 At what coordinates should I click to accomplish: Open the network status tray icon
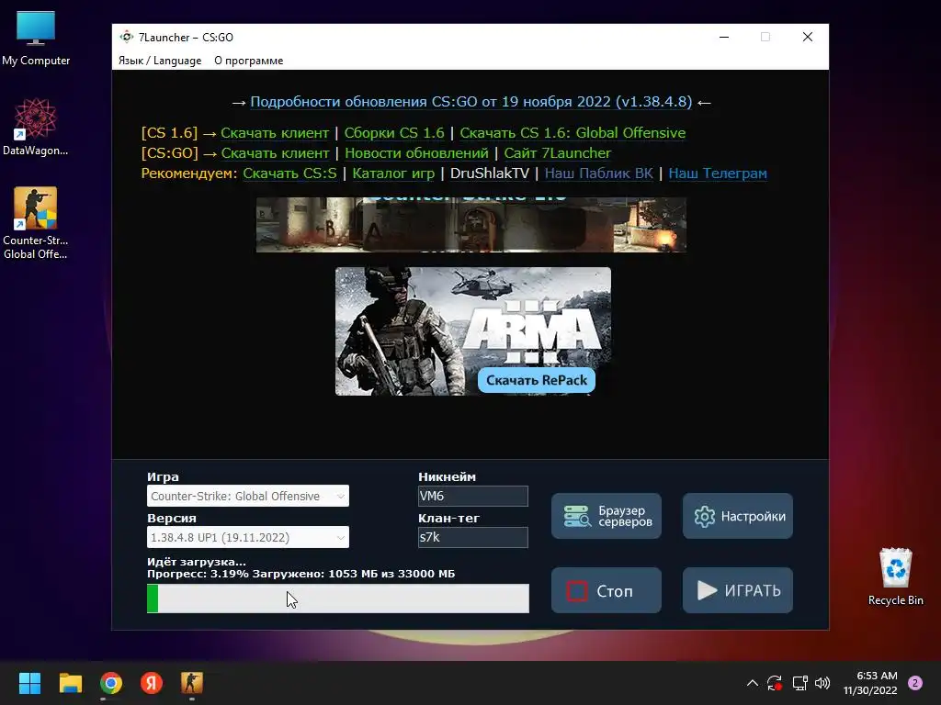[799, 683]
